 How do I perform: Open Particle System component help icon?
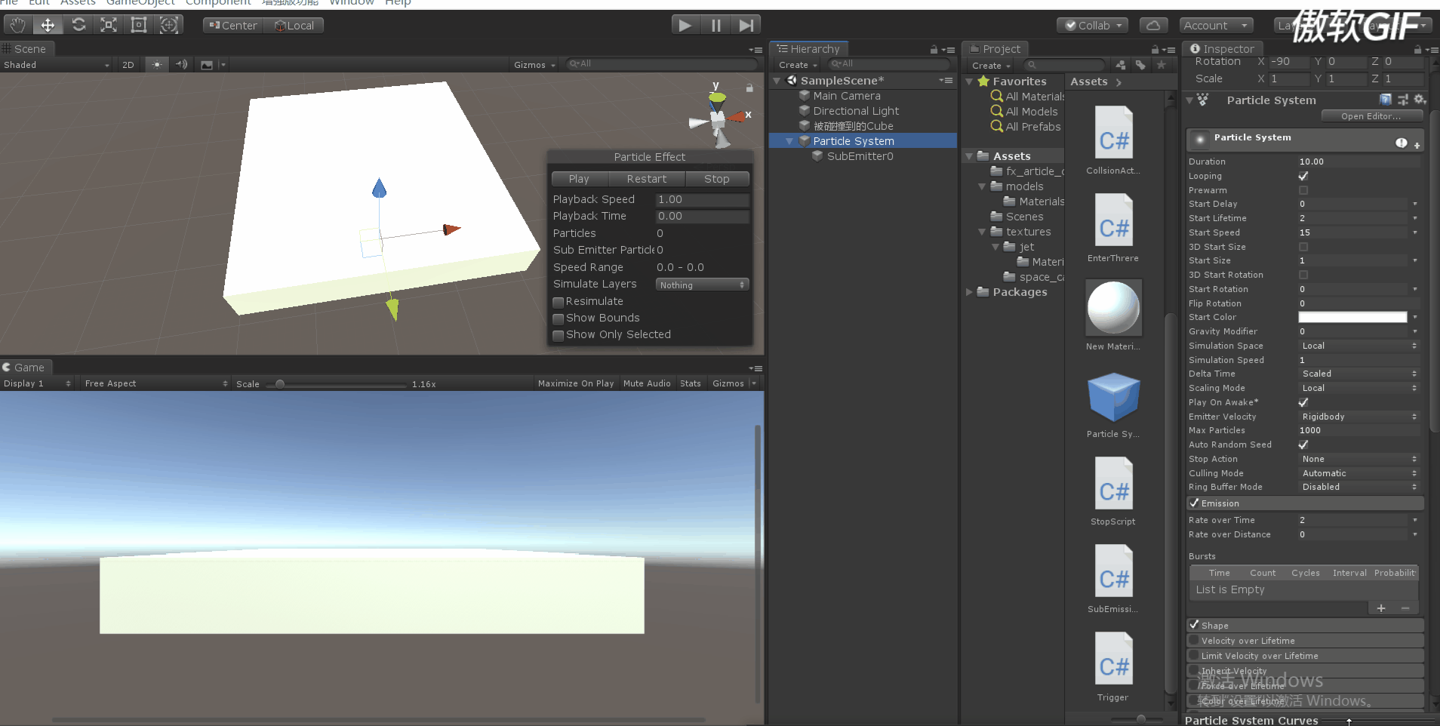pyautogui.click(x=1385, y=100)
